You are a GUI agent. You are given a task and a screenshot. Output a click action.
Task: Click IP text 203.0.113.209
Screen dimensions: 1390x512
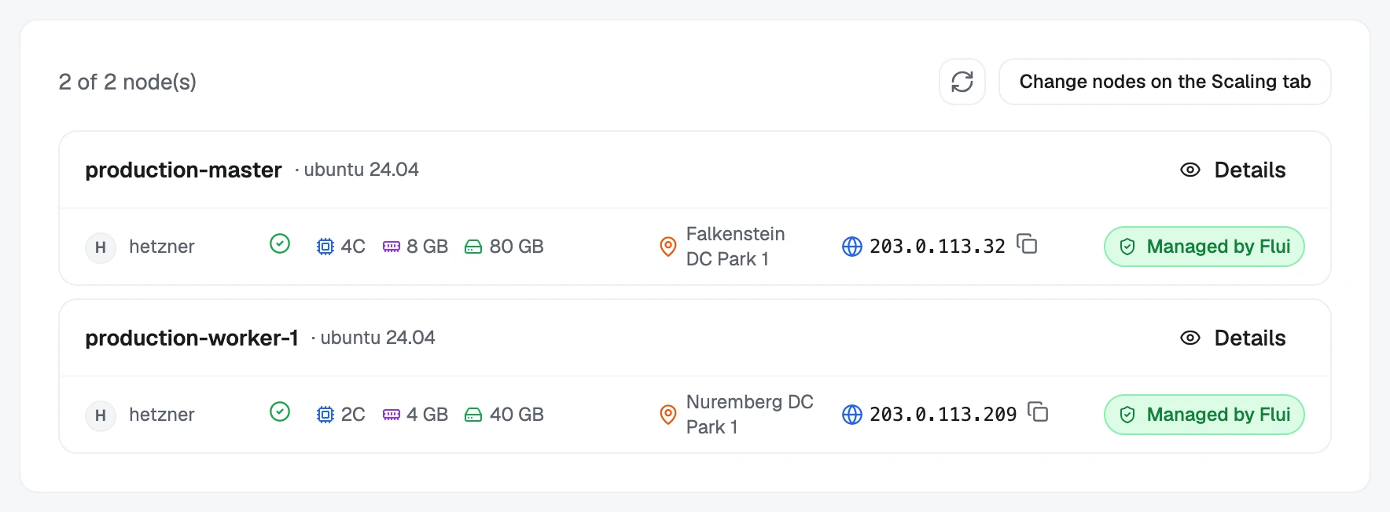click(943, 415)
